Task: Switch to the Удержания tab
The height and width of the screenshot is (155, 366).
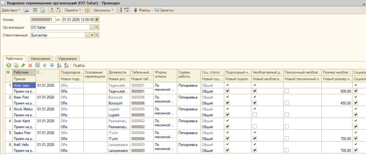Action: (x=67, y=58)
